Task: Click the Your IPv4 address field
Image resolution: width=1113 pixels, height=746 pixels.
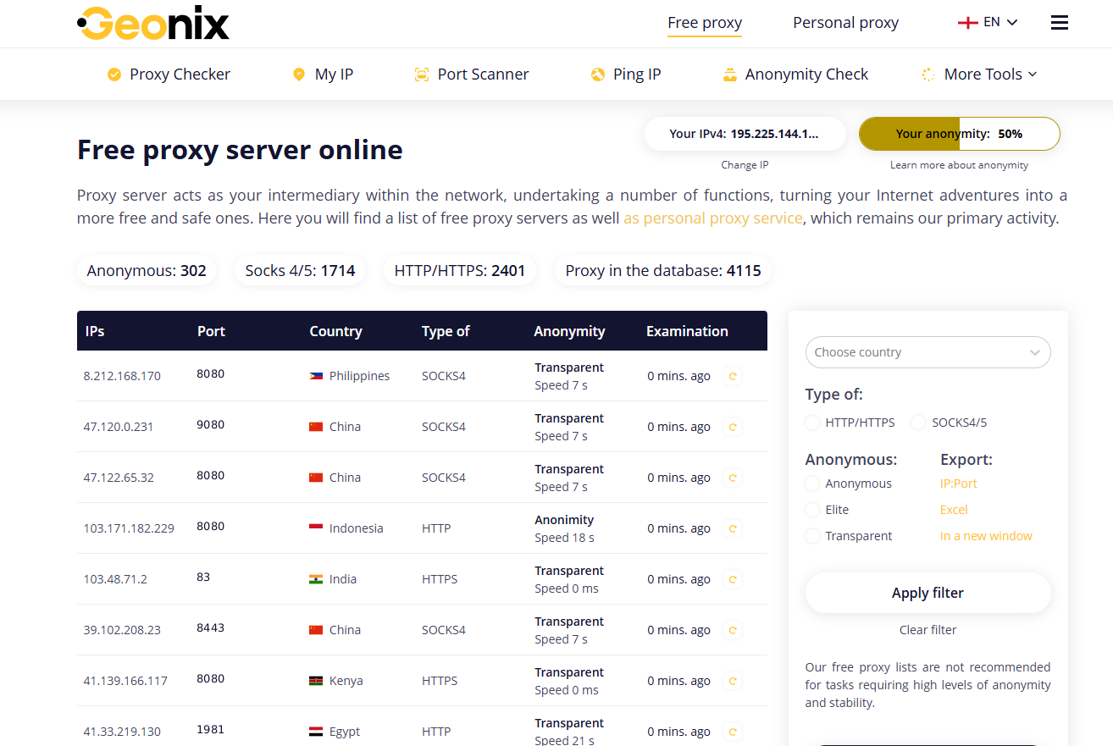Action: point(745,134)
